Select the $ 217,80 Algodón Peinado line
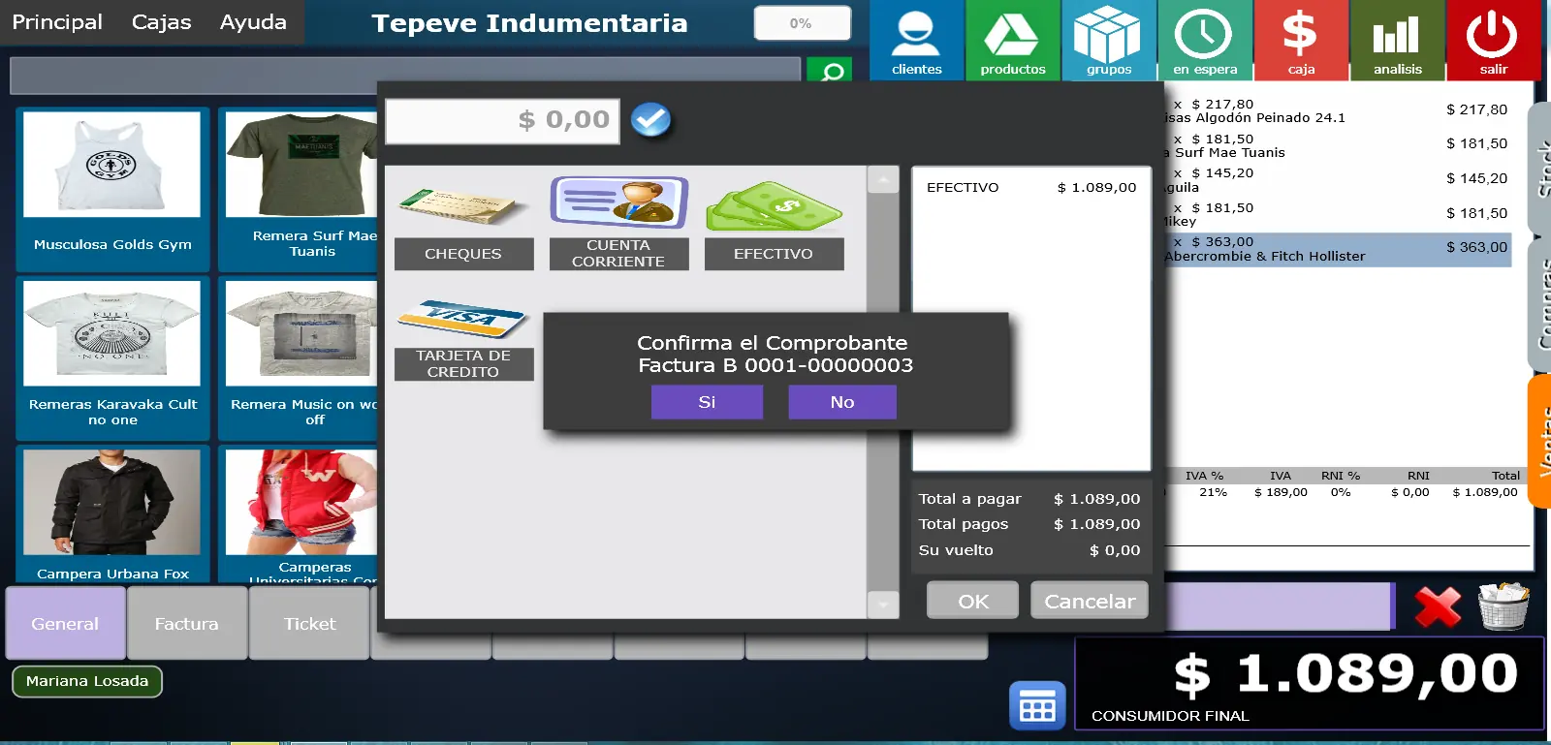 [1337, 110]
